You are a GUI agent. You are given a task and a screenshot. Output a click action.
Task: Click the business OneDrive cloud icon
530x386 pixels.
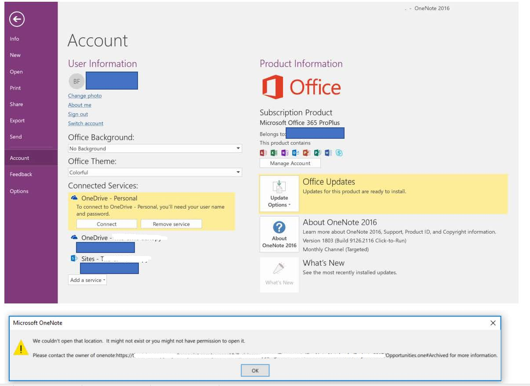point(74,238)
